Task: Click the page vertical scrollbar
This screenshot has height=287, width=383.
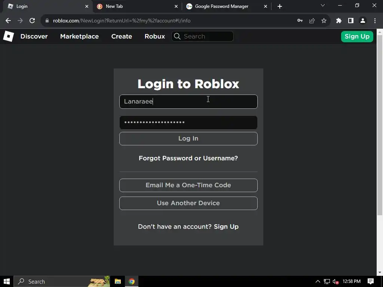Action: click(x=380, y=125)
